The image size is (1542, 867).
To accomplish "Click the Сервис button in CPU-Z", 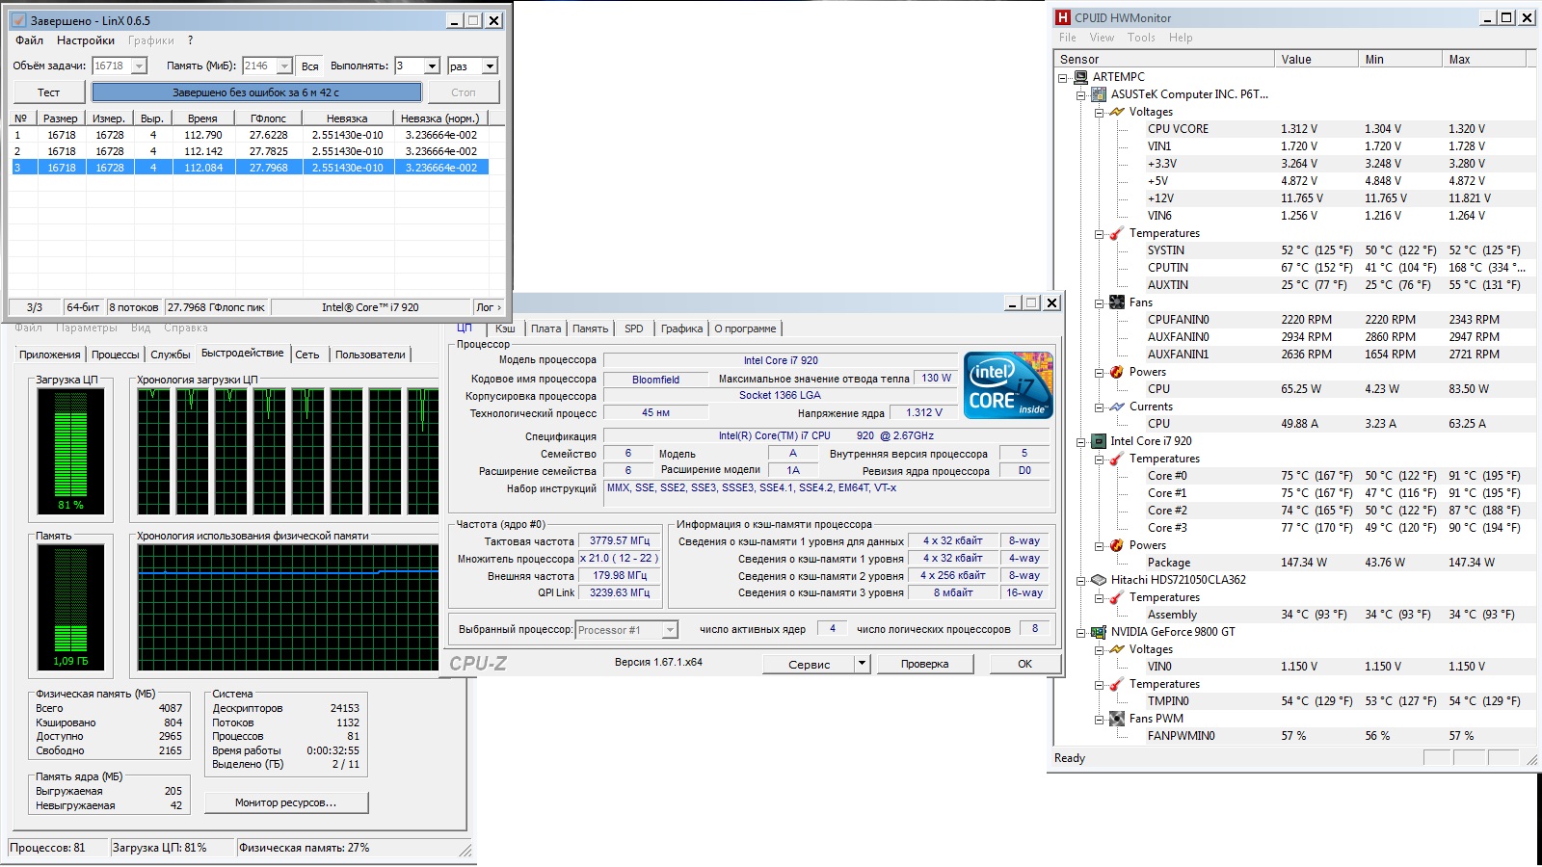I will point(809,664).
